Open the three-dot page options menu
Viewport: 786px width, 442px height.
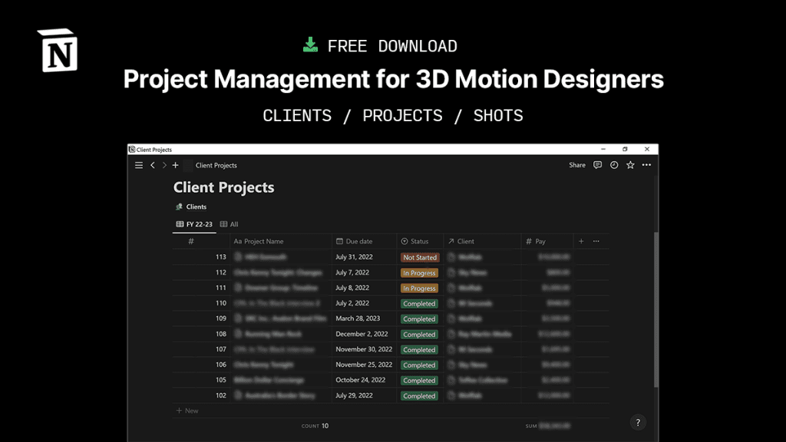pos(646,165)
